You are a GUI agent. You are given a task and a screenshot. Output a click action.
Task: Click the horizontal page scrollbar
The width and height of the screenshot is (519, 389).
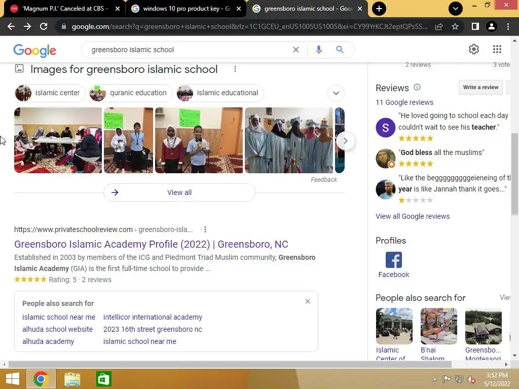pyautogui.click(x=230, y=364)
